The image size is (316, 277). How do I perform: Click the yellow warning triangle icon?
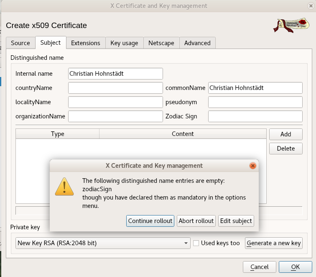click(64, 187)
